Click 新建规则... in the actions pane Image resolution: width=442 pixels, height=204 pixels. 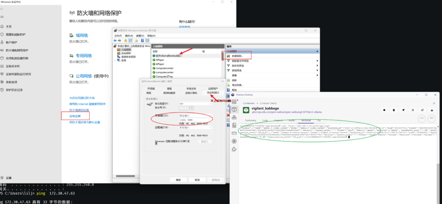click(238, 56)
